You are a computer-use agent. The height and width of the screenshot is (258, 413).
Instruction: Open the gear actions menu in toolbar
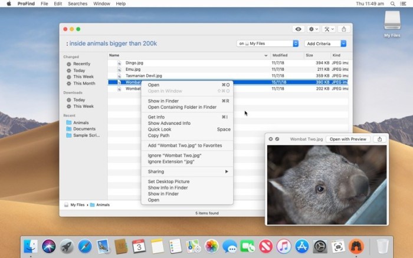(x=313, y=29)
